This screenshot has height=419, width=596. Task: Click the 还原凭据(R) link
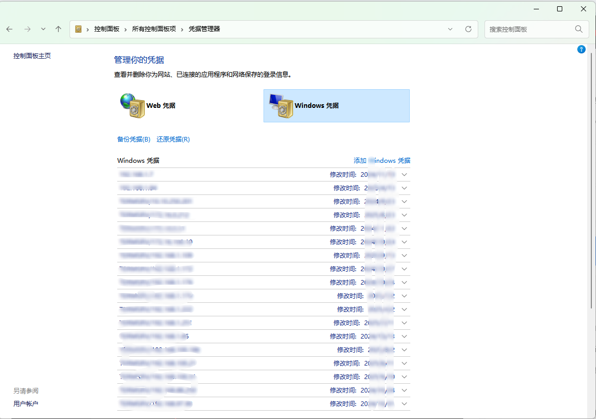click(173, 139)
